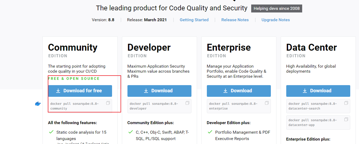359x144 pixels.
Task: Click the Developer Edition plus heading
Action: click(229, 123)
